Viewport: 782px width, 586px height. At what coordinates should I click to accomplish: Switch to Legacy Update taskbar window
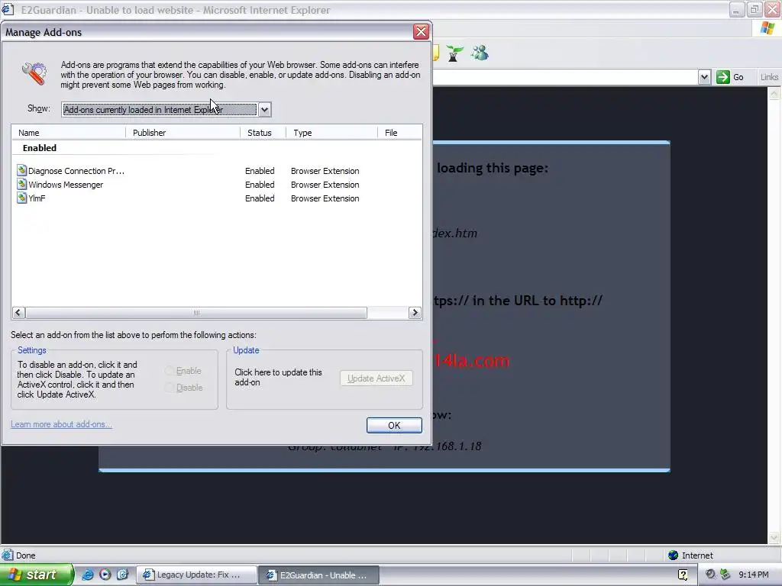click(x=196, y=575)
